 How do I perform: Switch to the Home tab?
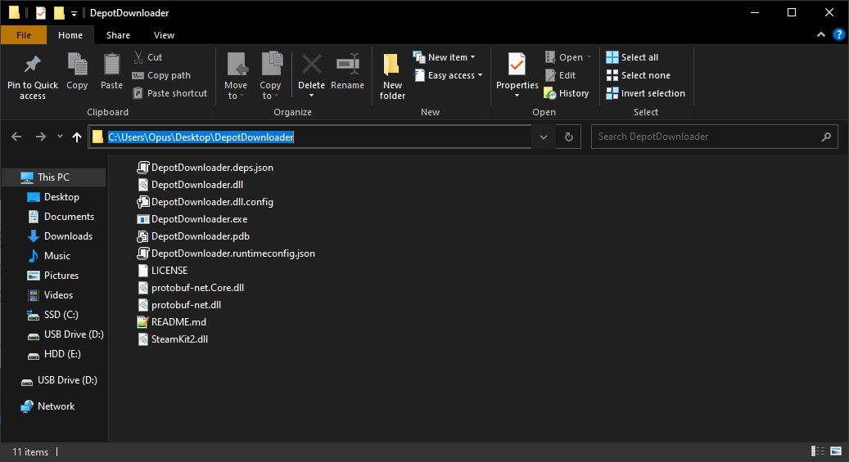[70, 35]
